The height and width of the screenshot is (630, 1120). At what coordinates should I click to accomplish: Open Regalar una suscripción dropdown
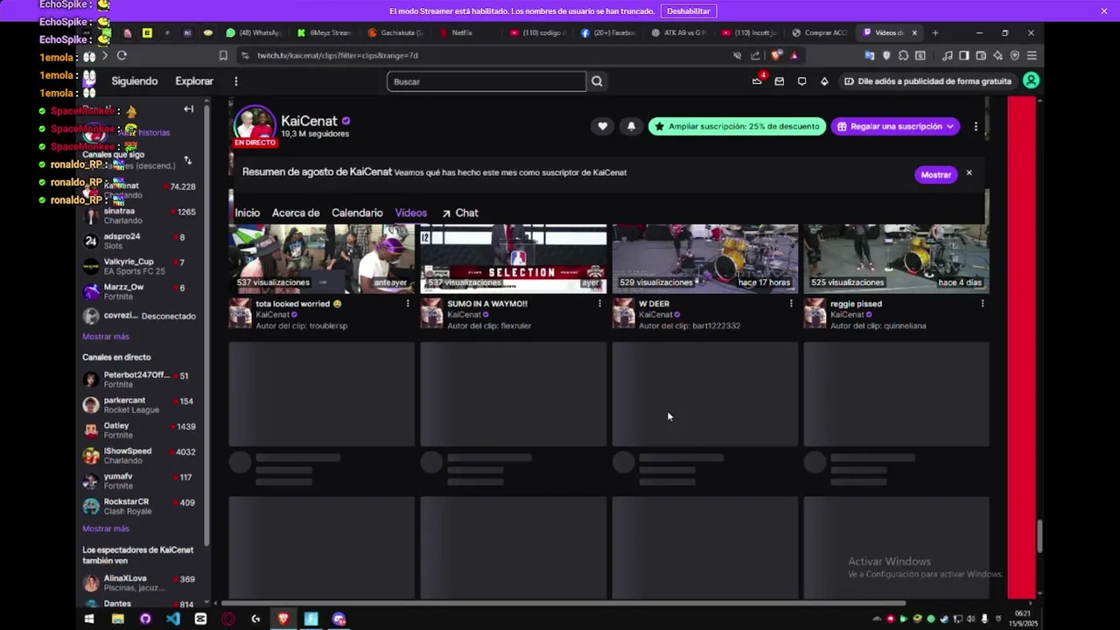coord(895,126)
